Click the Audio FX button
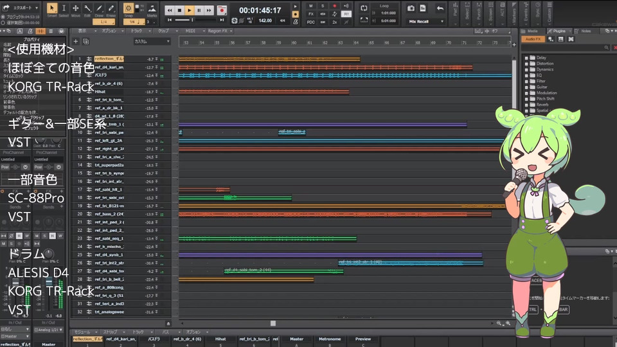617x347 pixels. [x=533, y=39]
